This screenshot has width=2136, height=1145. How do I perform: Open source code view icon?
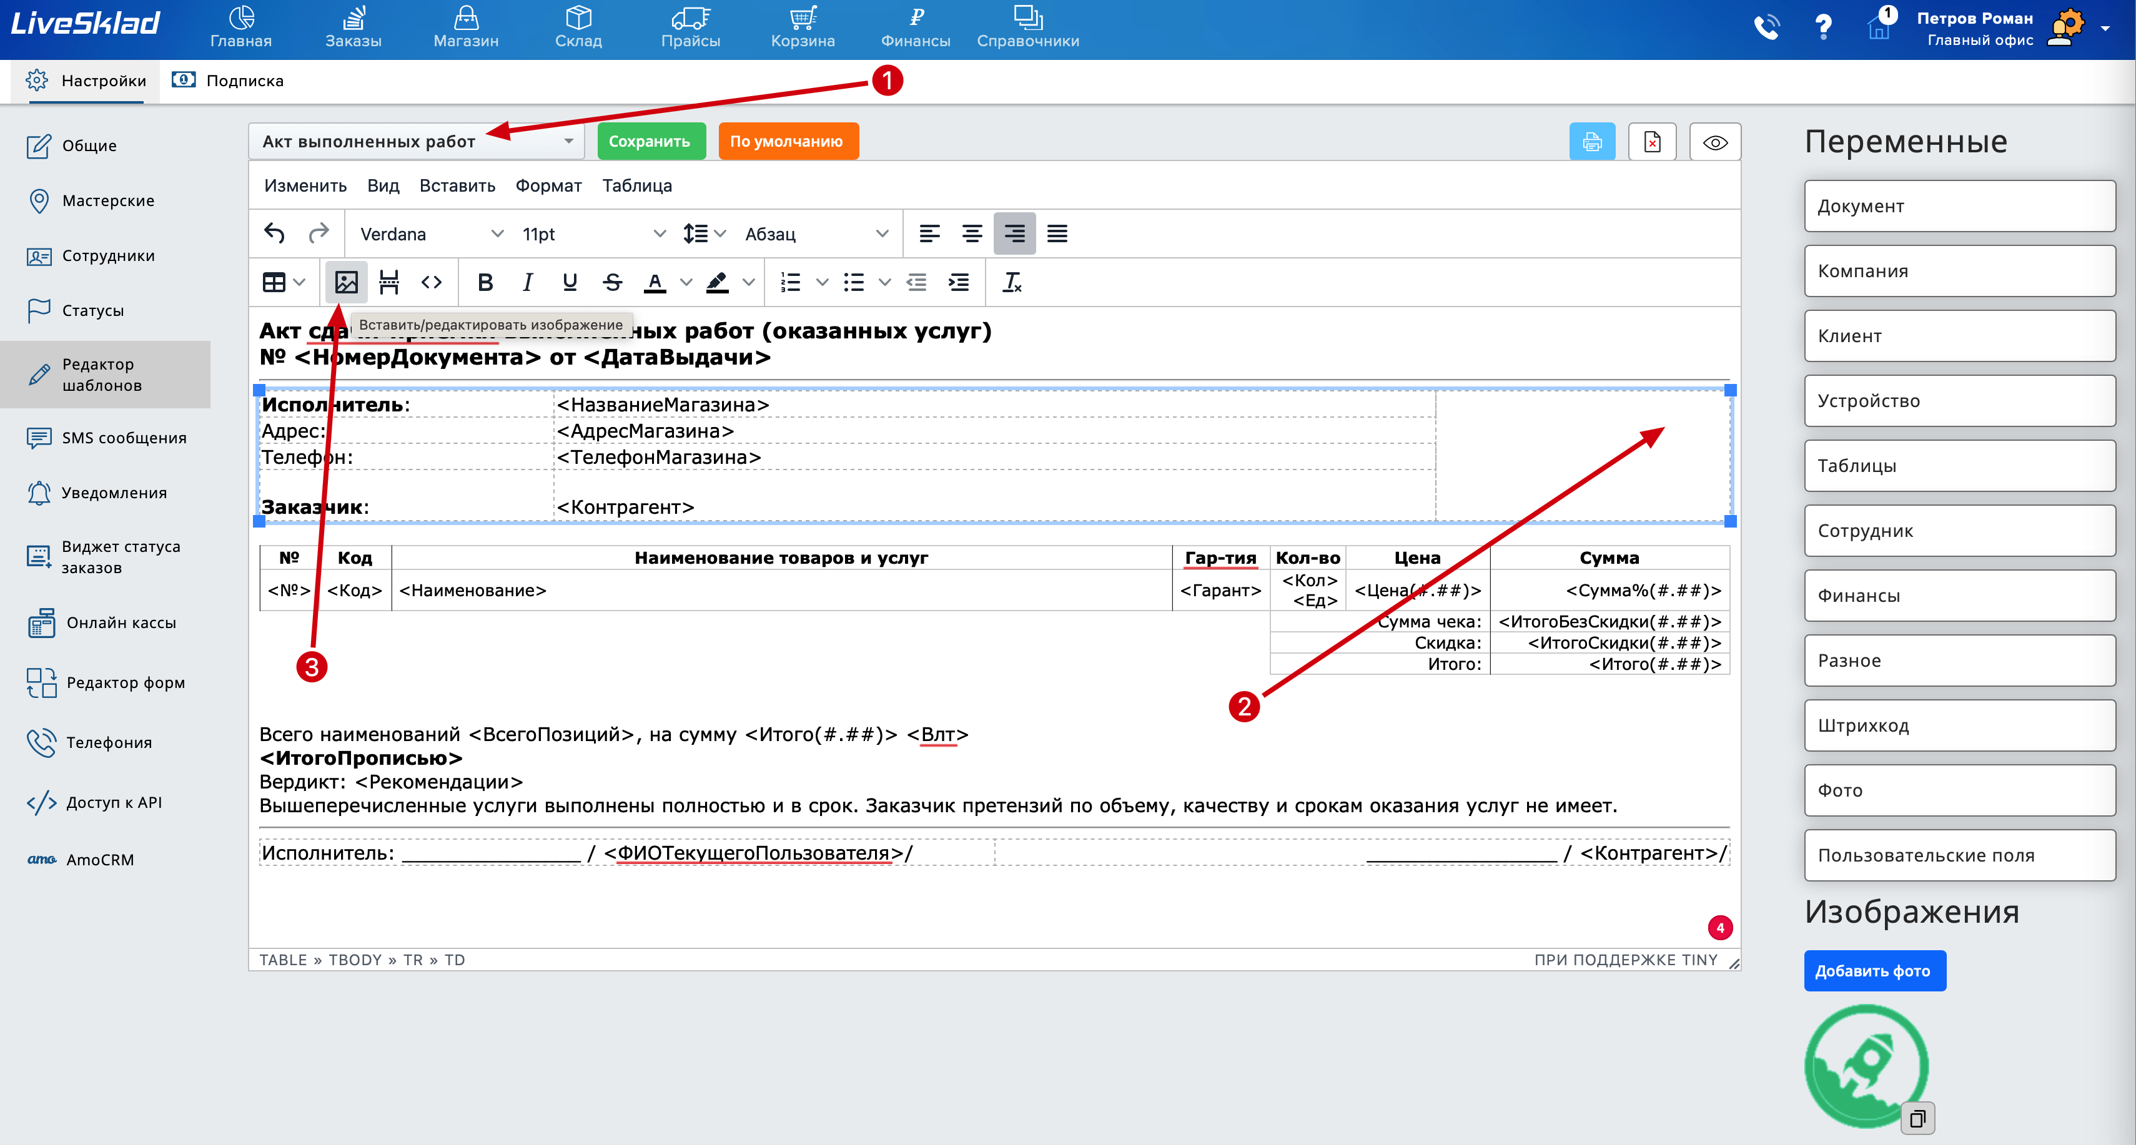(x=431, y=283)
